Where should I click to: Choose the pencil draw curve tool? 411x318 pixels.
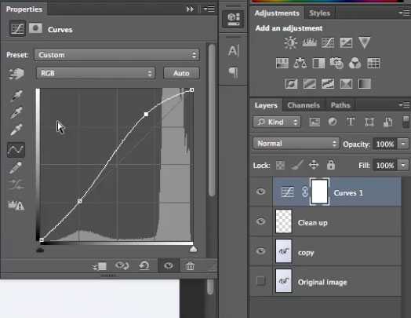pyautogui.click(x=16, y=167)
